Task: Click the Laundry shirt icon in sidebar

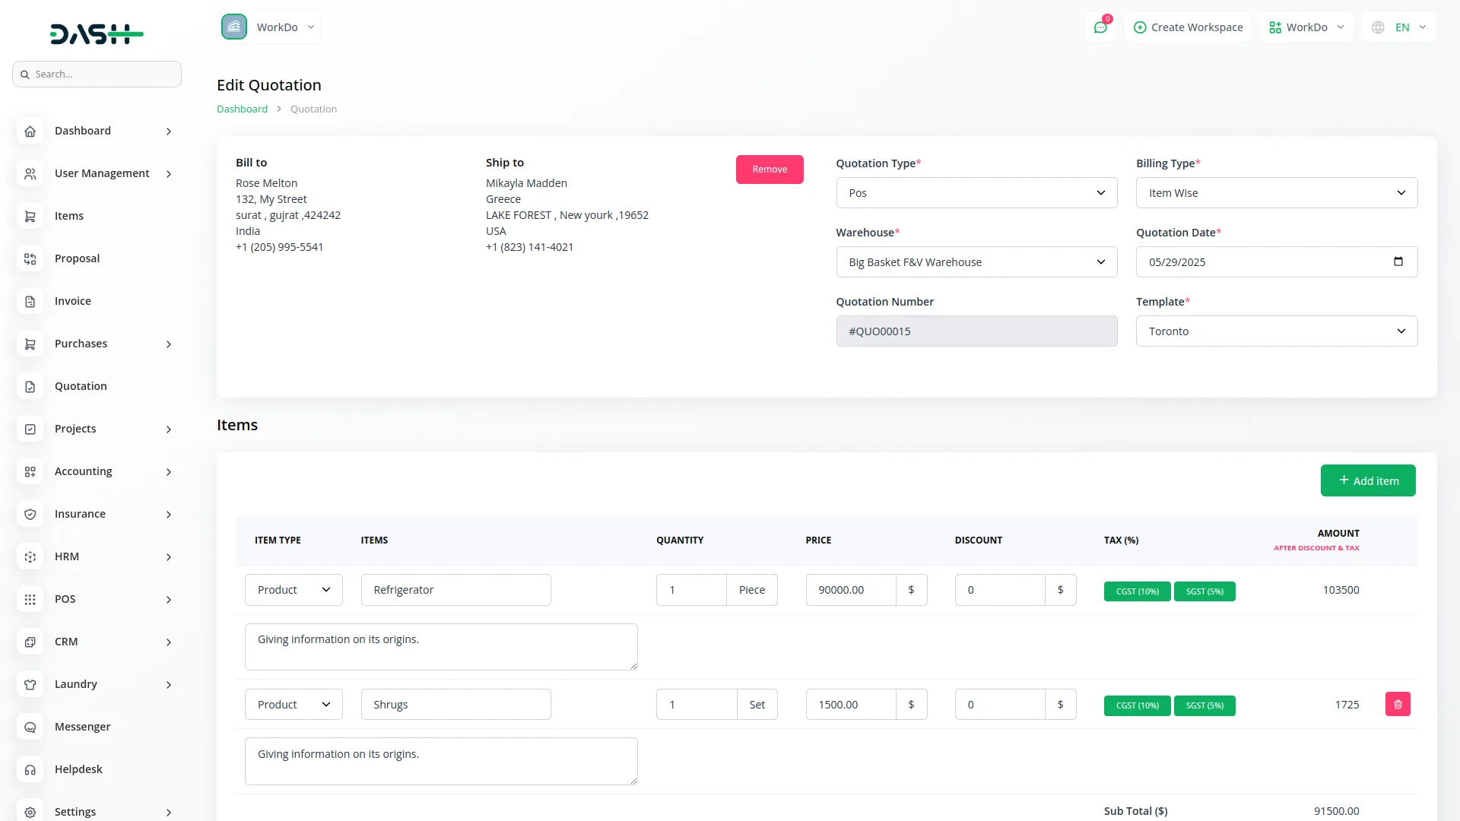Action: 30,684
